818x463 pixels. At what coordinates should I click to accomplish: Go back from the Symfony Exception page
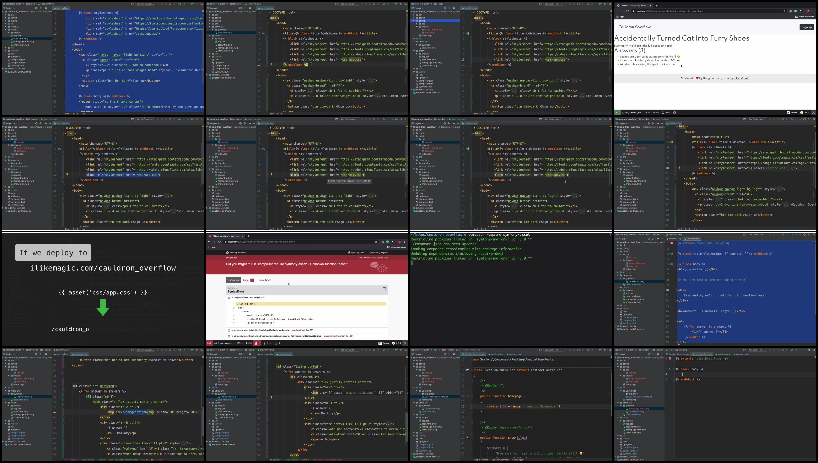pos(209,242)
